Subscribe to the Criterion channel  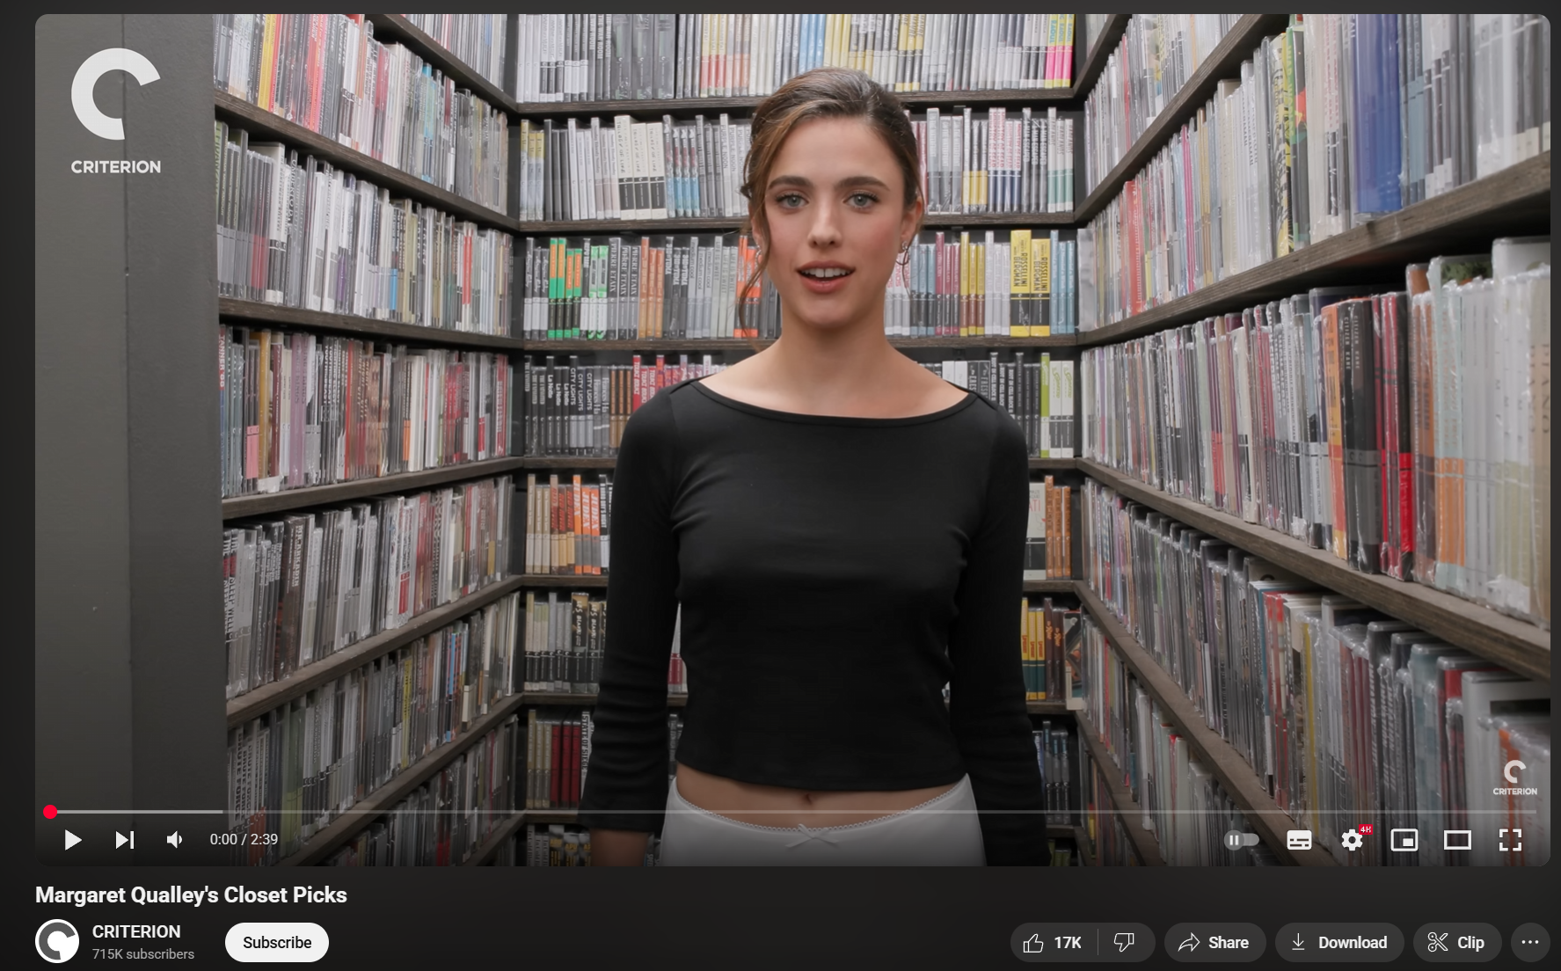pos(277,942)
